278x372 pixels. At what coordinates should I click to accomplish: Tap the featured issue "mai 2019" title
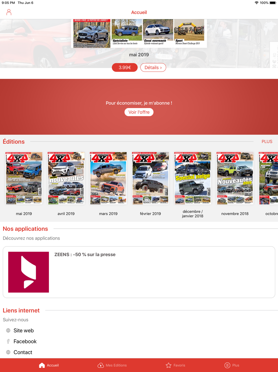(139, 55)
